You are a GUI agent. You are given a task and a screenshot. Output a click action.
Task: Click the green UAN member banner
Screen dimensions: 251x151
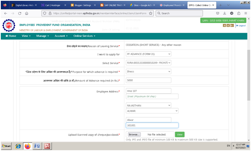click(223, 20)
